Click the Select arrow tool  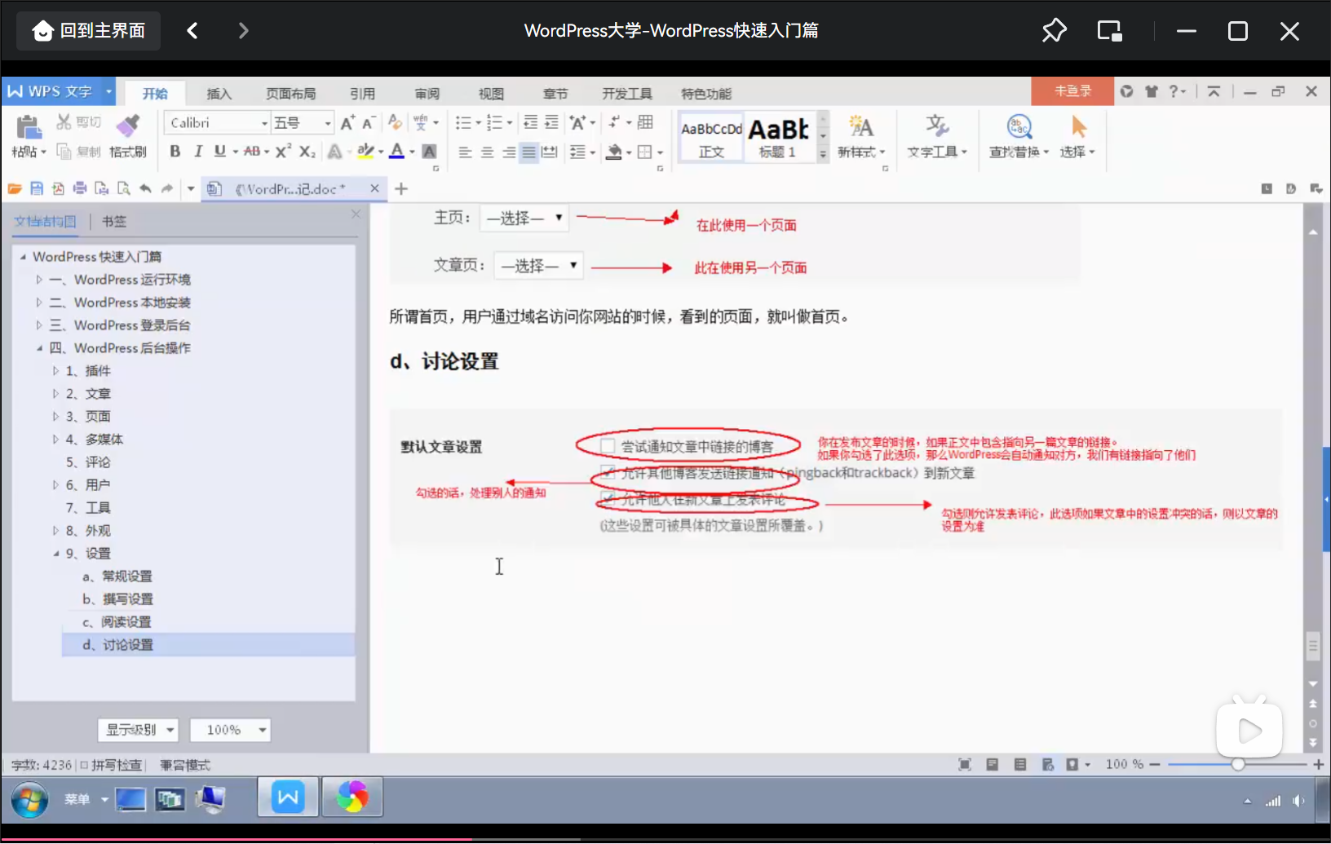click(x=1077, y=136)
